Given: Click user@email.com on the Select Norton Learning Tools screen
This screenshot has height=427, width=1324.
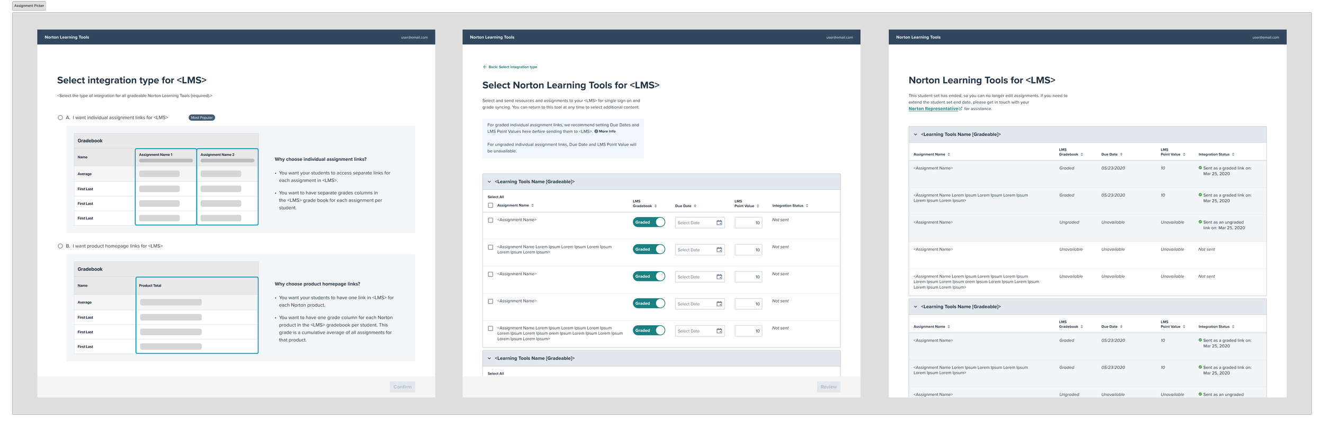Looking at the screenshot, I should coord(839,38).
